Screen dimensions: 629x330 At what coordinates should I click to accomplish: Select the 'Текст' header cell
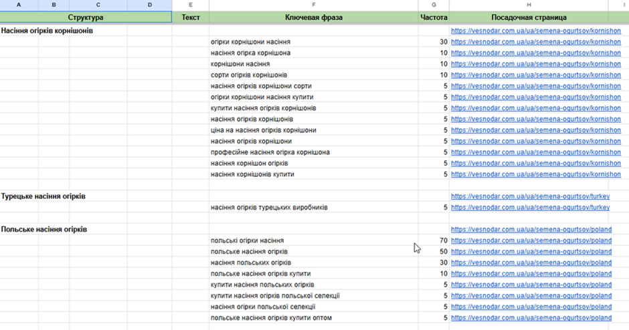tap(191, 17)
